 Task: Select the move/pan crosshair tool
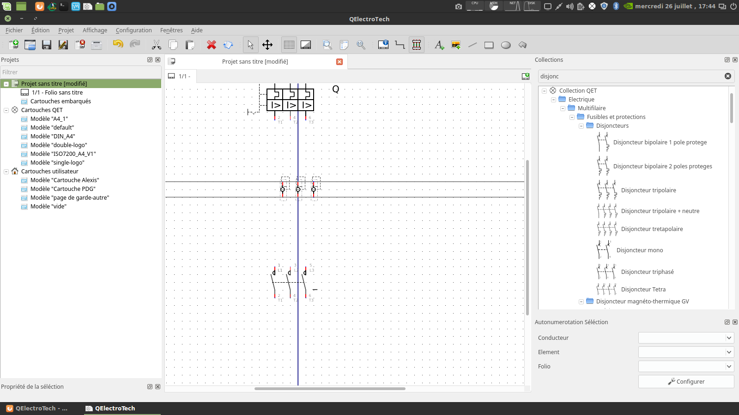tap(267, 45)
